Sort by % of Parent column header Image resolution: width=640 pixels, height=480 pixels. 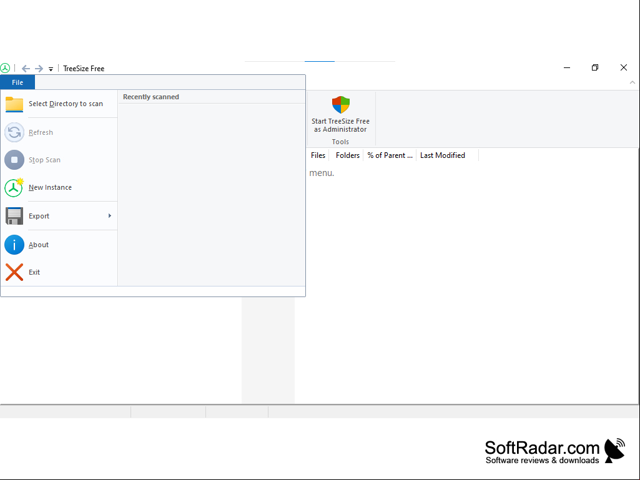tap(390, 155)
